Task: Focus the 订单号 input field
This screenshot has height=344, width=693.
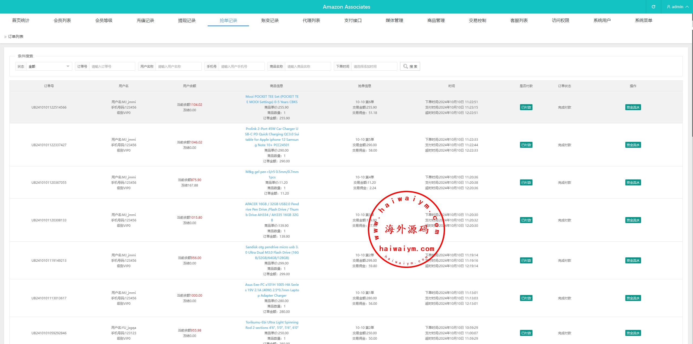Action: (x=112, y=66)
